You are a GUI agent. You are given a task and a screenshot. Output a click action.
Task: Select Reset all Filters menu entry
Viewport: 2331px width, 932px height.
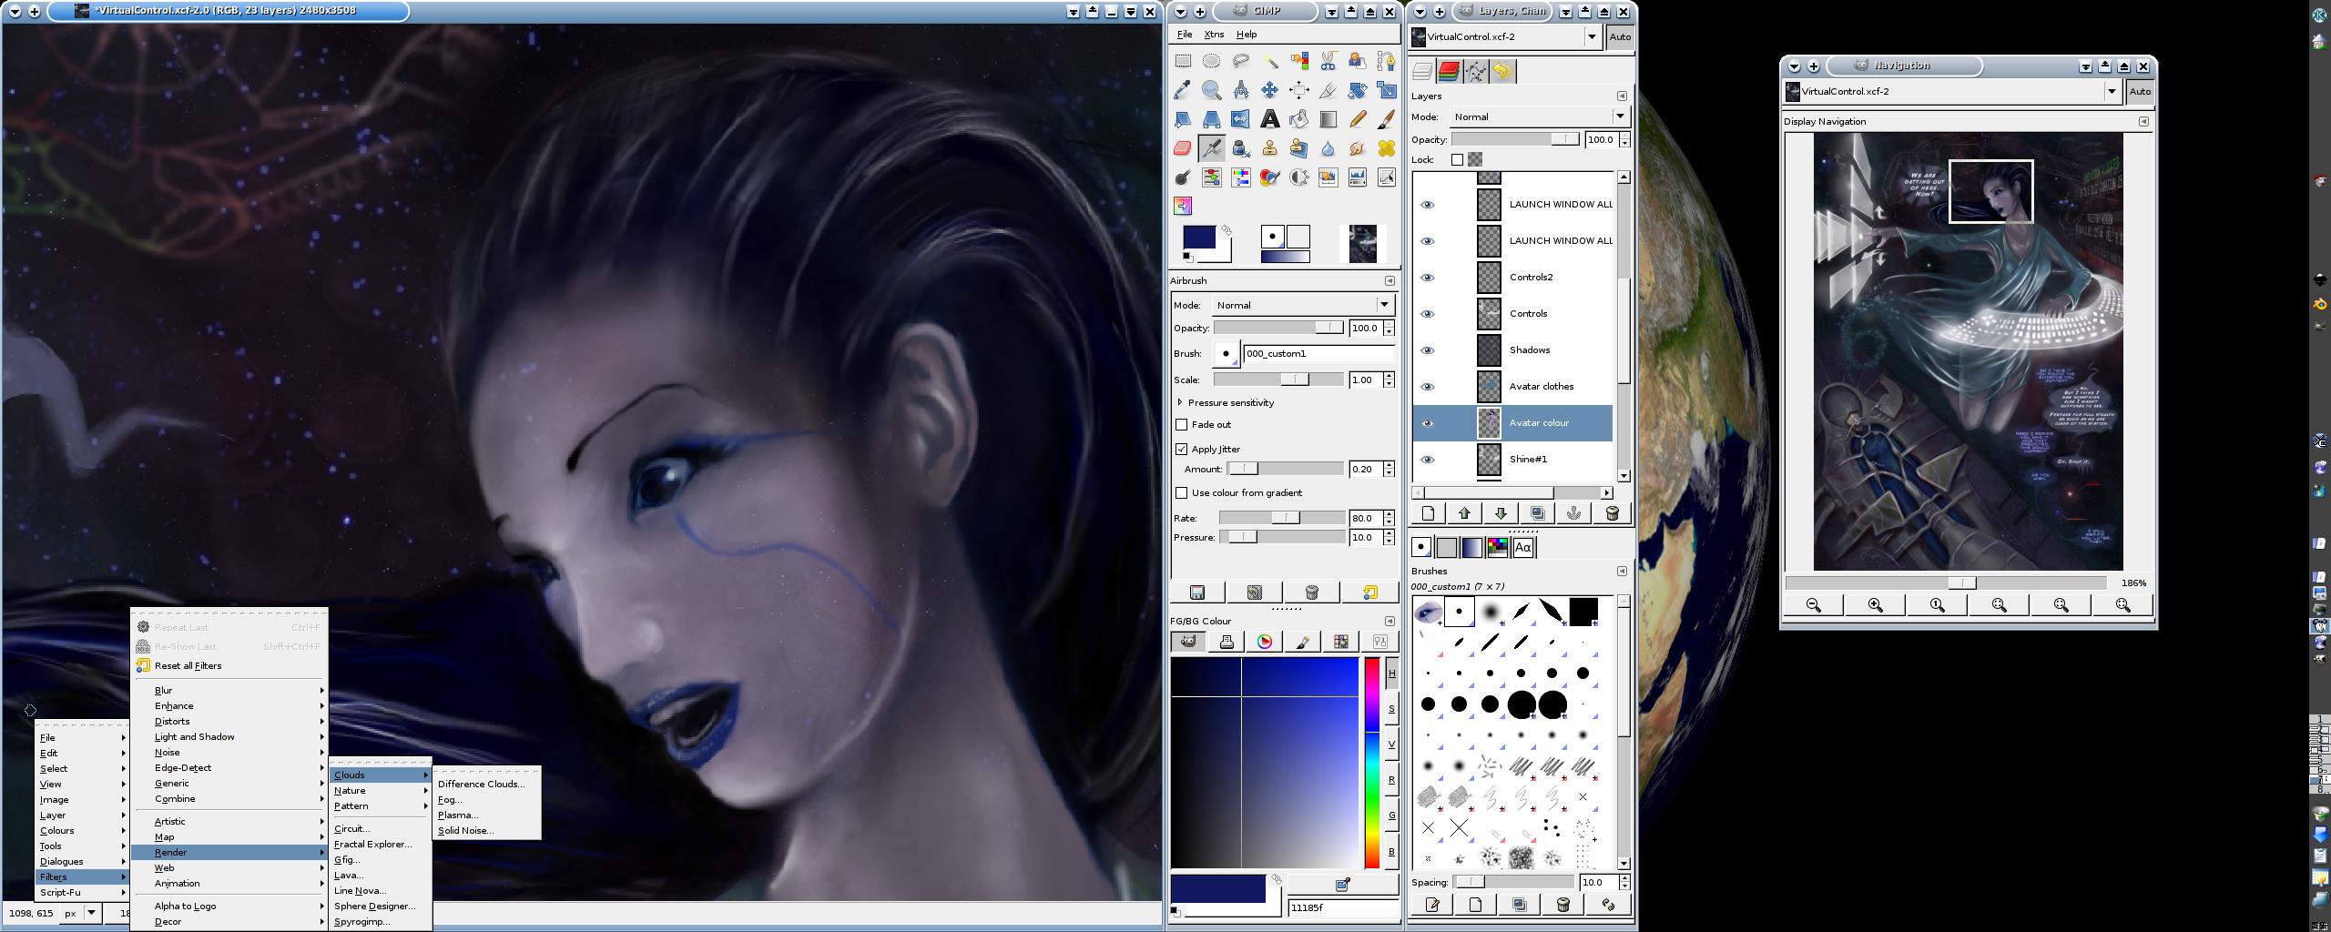click(x=229, y=666)
